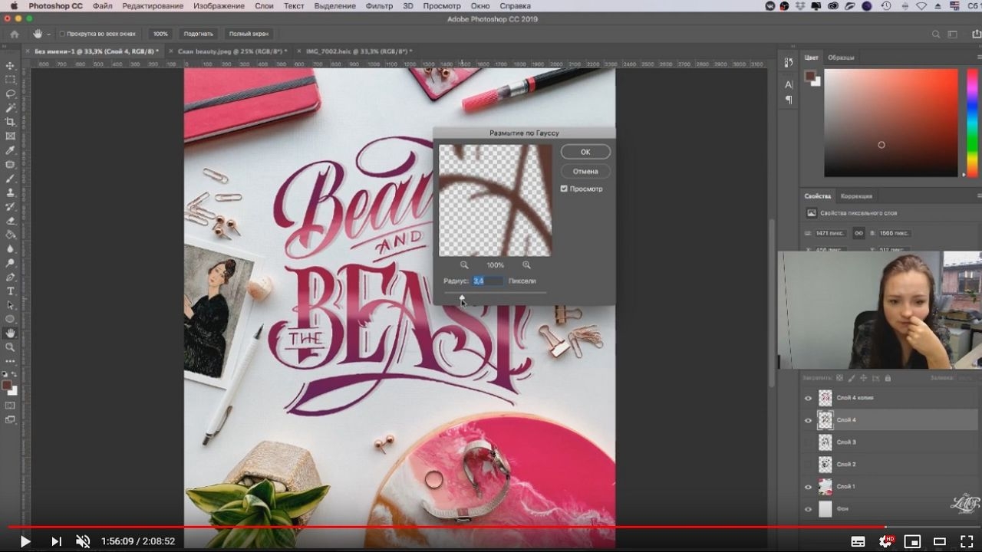This screenshot has width=982, height=552.
Task: Select the Paint Bucket tool
Action: pos(10,235)
